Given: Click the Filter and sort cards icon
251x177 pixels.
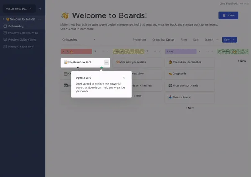Looking at the screenshot, I should click(170, 85).
